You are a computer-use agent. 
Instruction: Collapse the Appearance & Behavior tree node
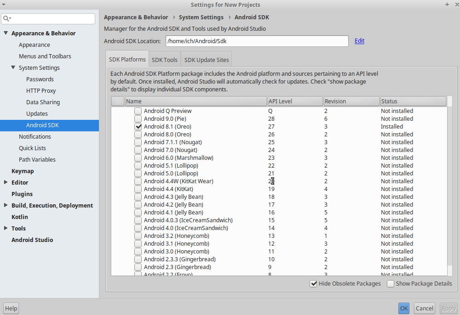tap(6, 33)
